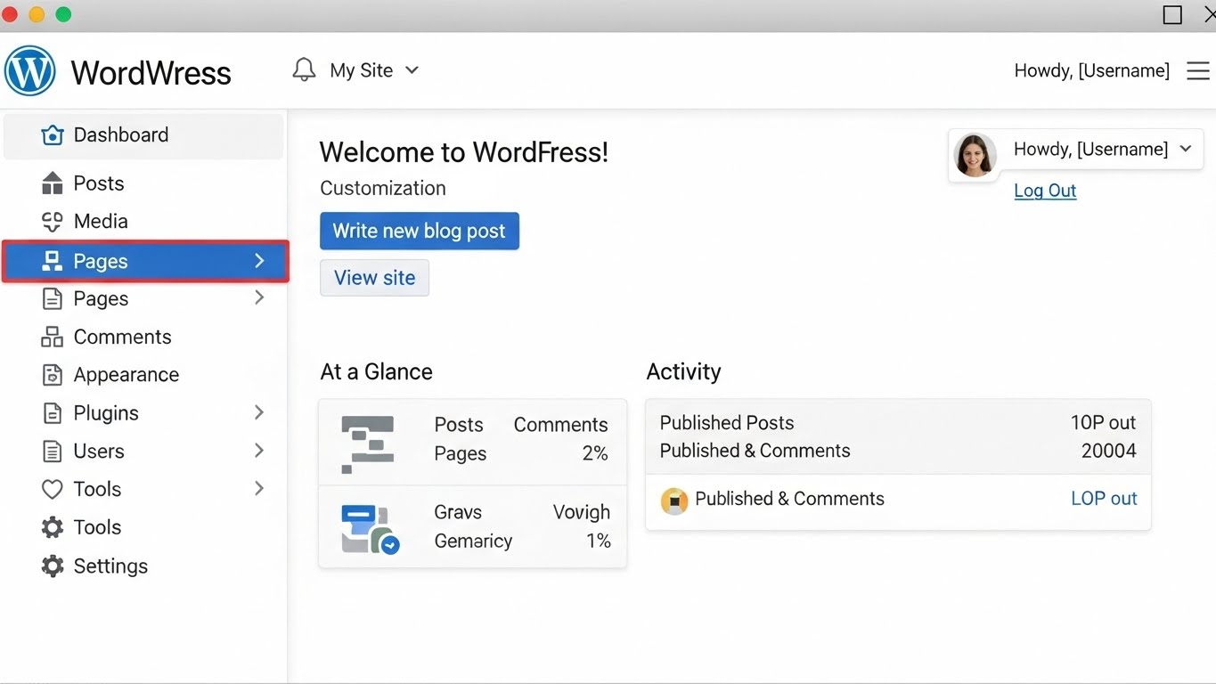Click the Published & Comments status icon
This screenshot has width=1216, height=684.
pyautogui.click(x=674, y=501)
